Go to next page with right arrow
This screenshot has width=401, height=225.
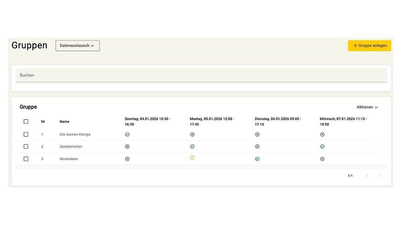pyautogui.click(x=379, y=176)
